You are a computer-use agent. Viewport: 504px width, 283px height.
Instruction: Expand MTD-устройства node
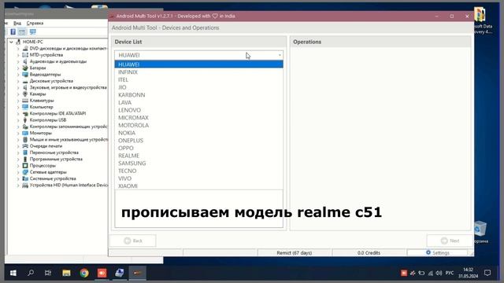pos(18,55)
